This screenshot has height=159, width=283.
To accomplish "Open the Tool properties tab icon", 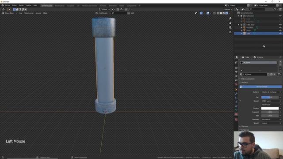I will click(236, 63).
